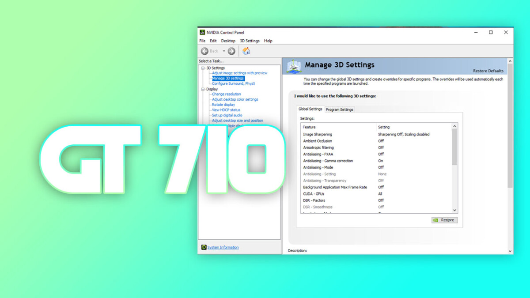Click the Restore button
Viewport: 530px width, 298px height.
[444, 220]
